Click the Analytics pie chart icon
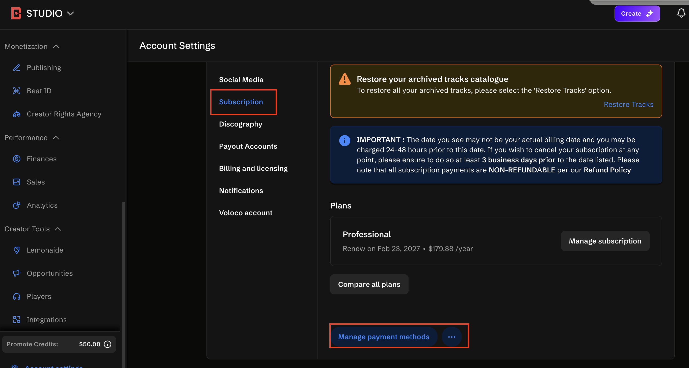The width and height of the screenshot is (689, 368). pyautogui.click(x=17, y=205)
